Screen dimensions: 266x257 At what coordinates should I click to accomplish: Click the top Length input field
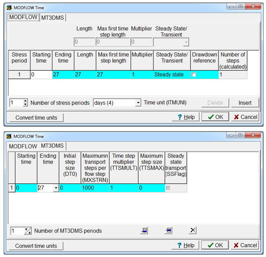click(84, 42)
